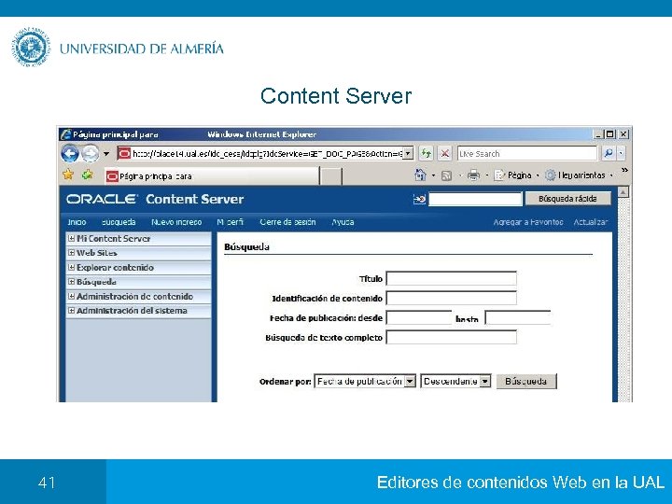Click the Título input field
This screenshot has height=504, width=672.
point(452,278)
